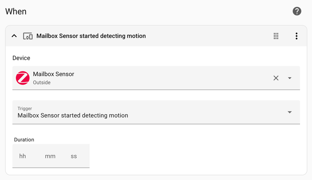Click the trigger card header title
312x180 pixels.
[x=91, y=36]
